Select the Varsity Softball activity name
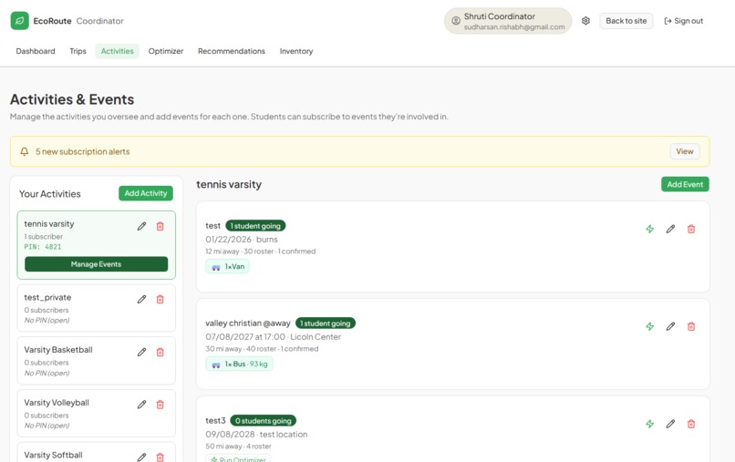735x462 pixels. click(x=53, y=455)
